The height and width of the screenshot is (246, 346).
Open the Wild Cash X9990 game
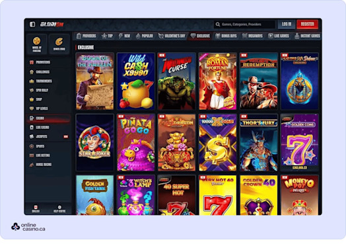point(136,81)
